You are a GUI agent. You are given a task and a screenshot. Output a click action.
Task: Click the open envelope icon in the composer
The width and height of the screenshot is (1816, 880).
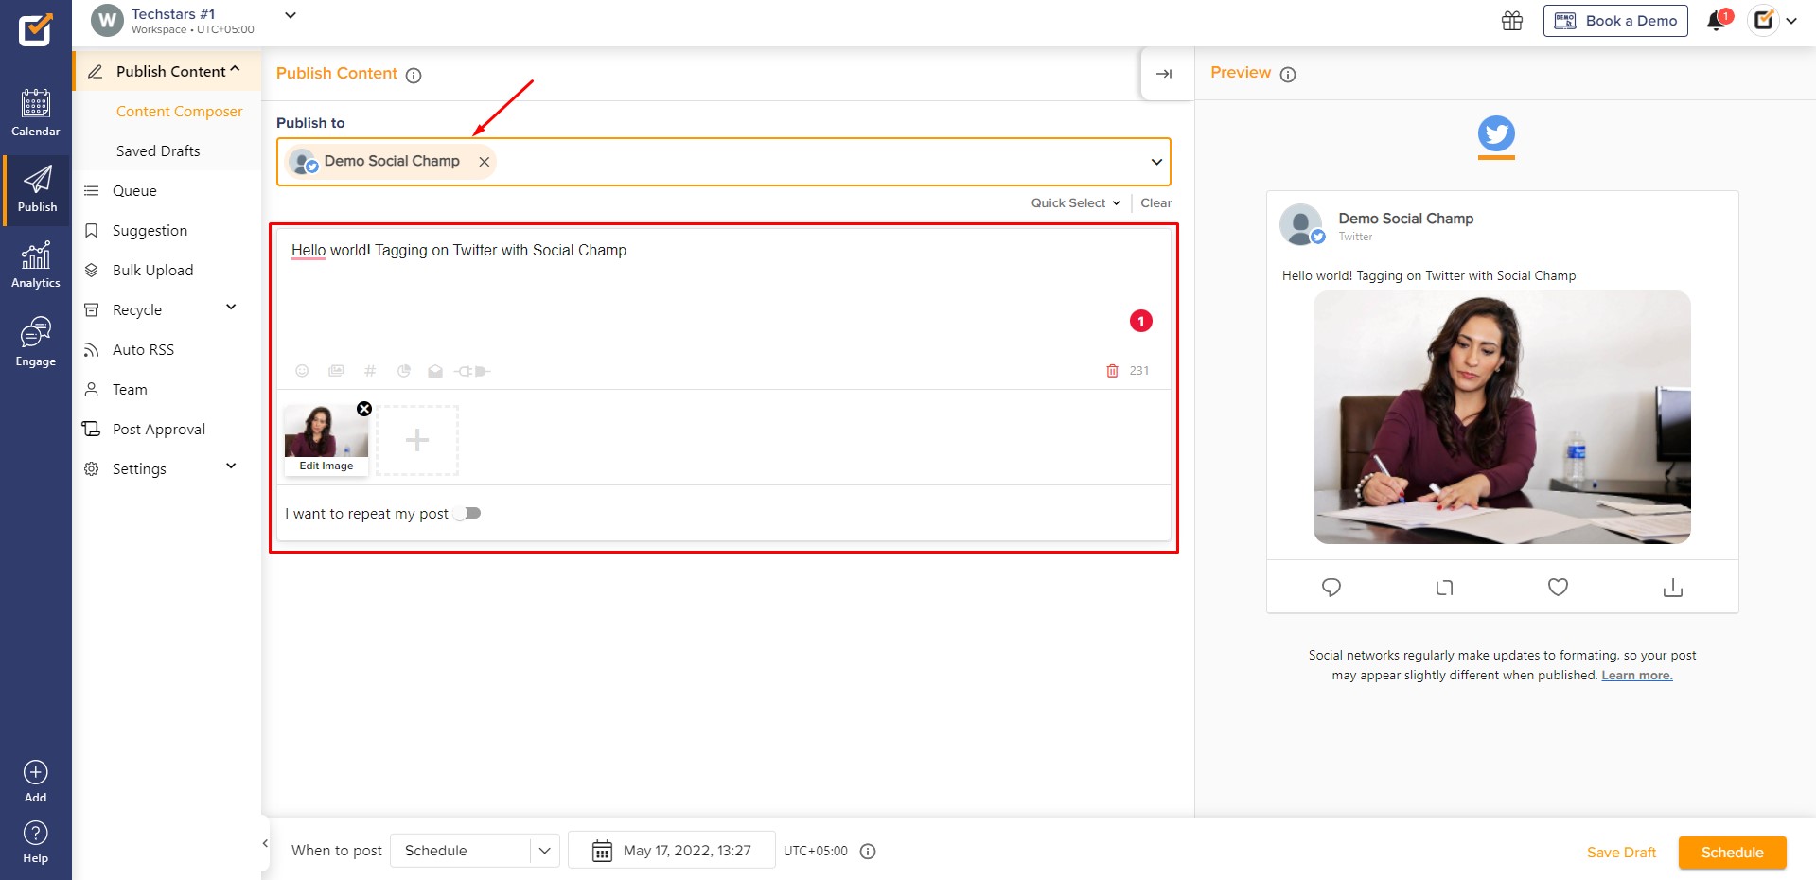point(435,371)
